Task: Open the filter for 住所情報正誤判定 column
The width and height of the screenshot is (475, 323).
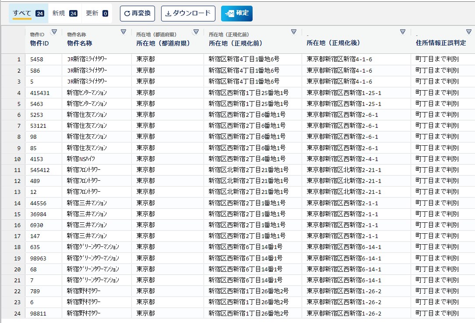Action: [x=468, y=32]
